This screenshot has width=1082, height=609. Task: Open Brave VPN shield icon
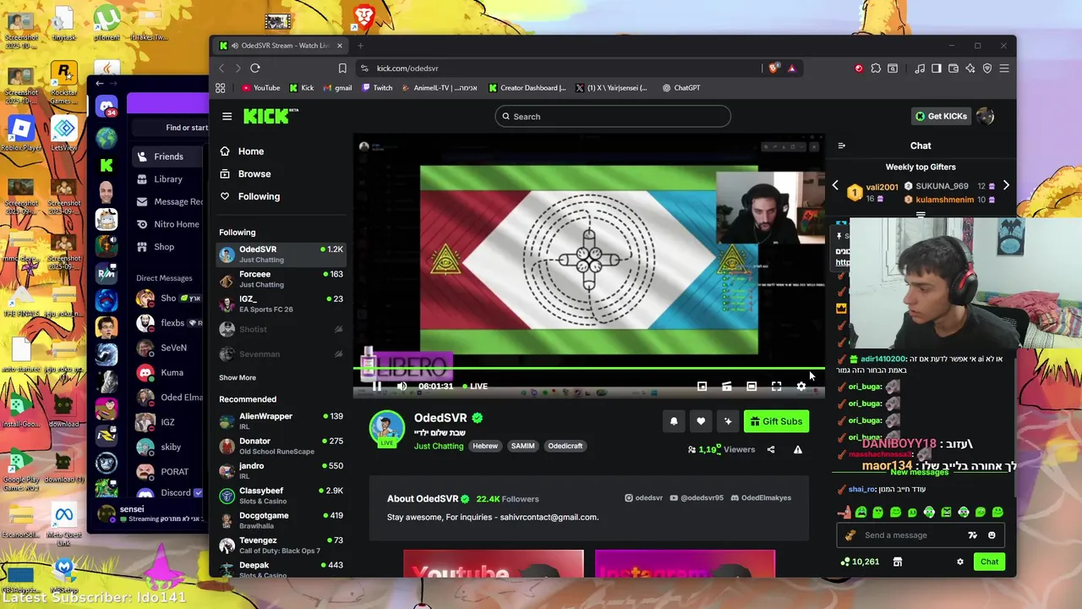click(986, 69)
